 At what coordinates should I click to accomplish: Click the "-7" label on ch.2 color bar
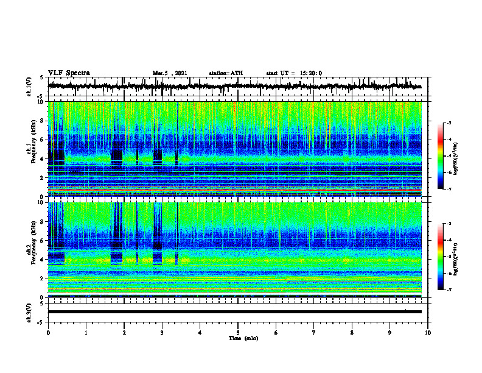(449, 290)
